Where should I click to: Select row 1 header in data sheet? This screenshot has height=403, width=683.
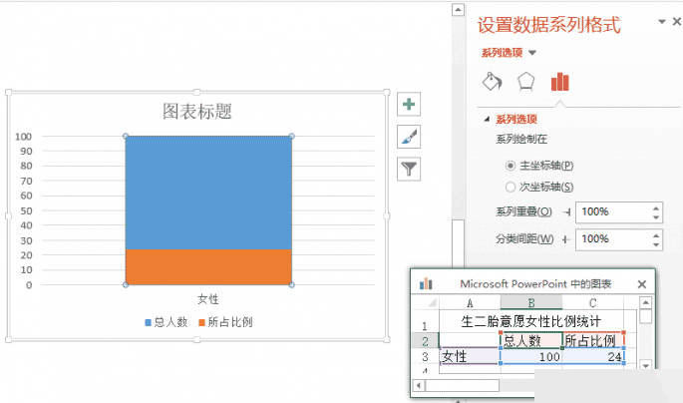[x=425, y=322]
